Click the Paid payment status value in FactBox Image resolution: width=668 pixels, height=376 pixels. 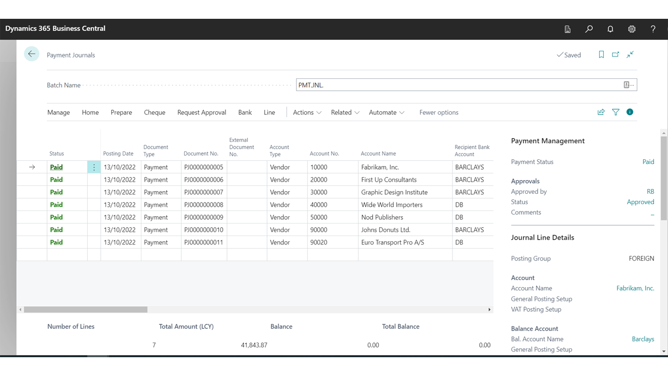click(x=648, y=162)
